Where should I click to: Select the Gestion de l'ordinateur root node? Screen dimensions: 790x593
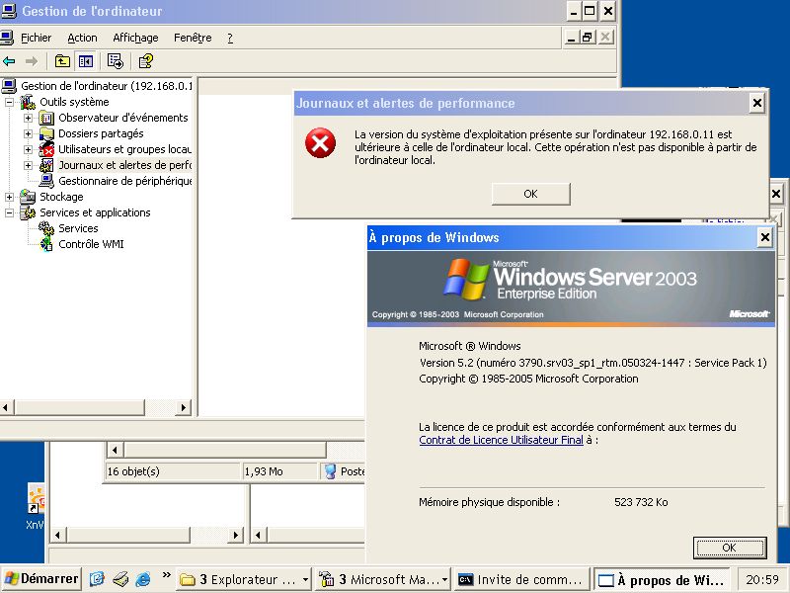pyautogui.click(x=106, y=86)
